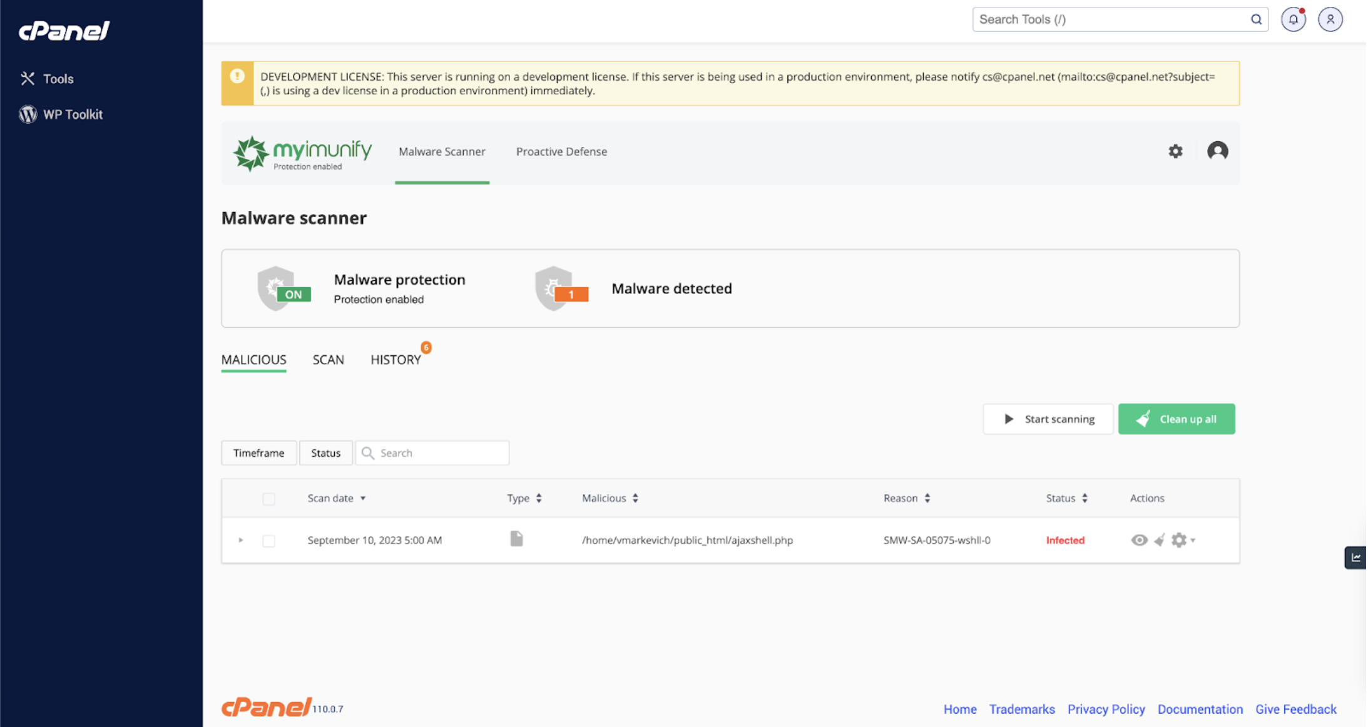Click the cPanel footer logo
The width and height of the screenshot is (1368, 727).
coord(266,706)
